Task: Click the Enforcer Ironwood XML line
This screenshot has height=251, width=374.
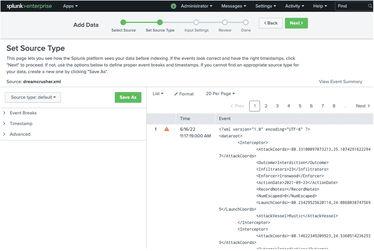Action: coord(290,176)
